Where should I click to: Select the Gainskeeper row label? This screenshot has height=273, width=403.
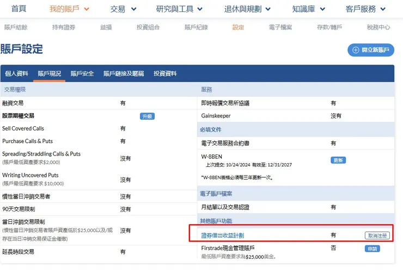point(216,116)
